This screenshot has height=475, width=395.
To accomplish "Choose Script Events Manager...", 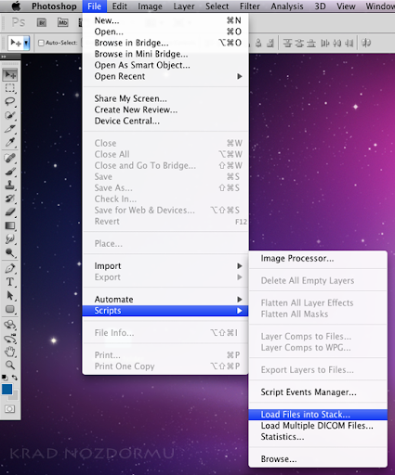I will tap(318, 392).
